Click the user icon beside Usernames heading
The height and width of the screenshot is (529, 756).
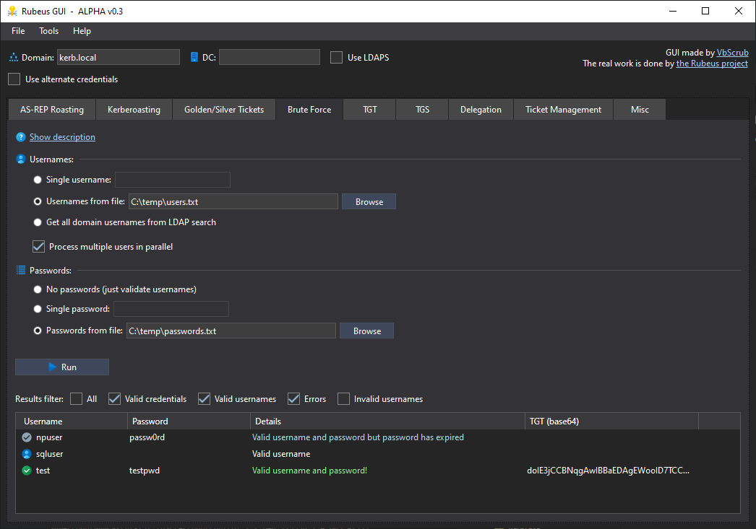click(x=21, y=159)
